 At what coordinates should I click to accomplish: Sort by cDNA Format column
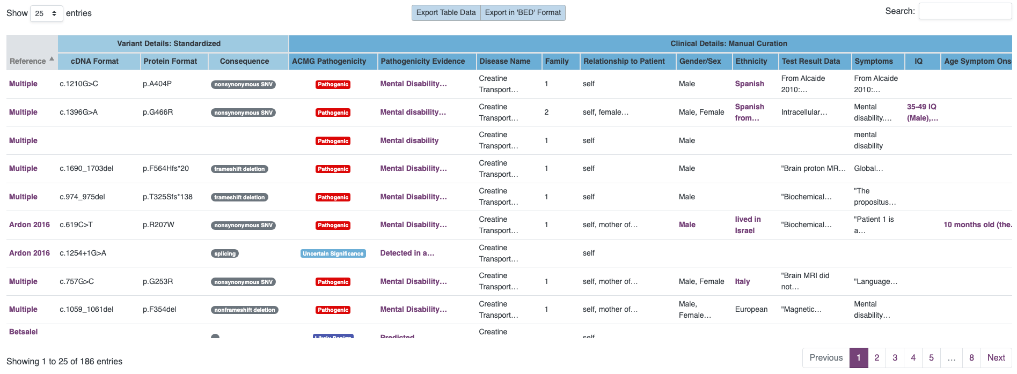(99, 61)
